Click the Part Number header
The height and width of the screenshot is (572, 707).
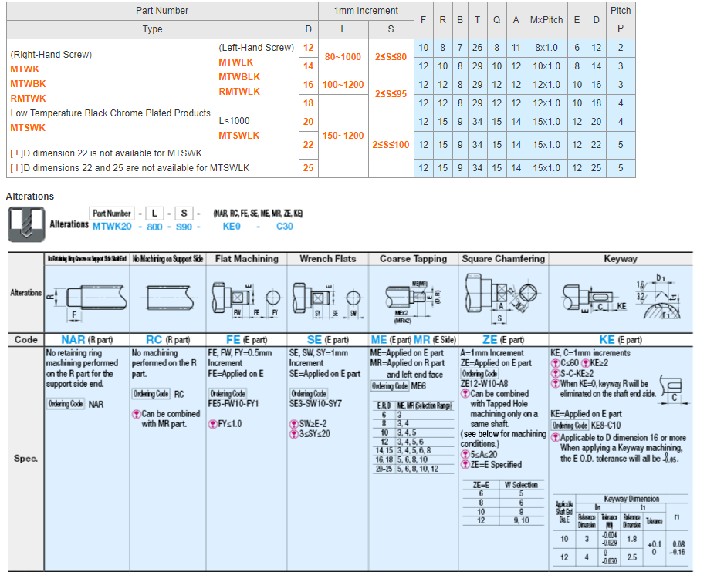[x=162, y=11]
